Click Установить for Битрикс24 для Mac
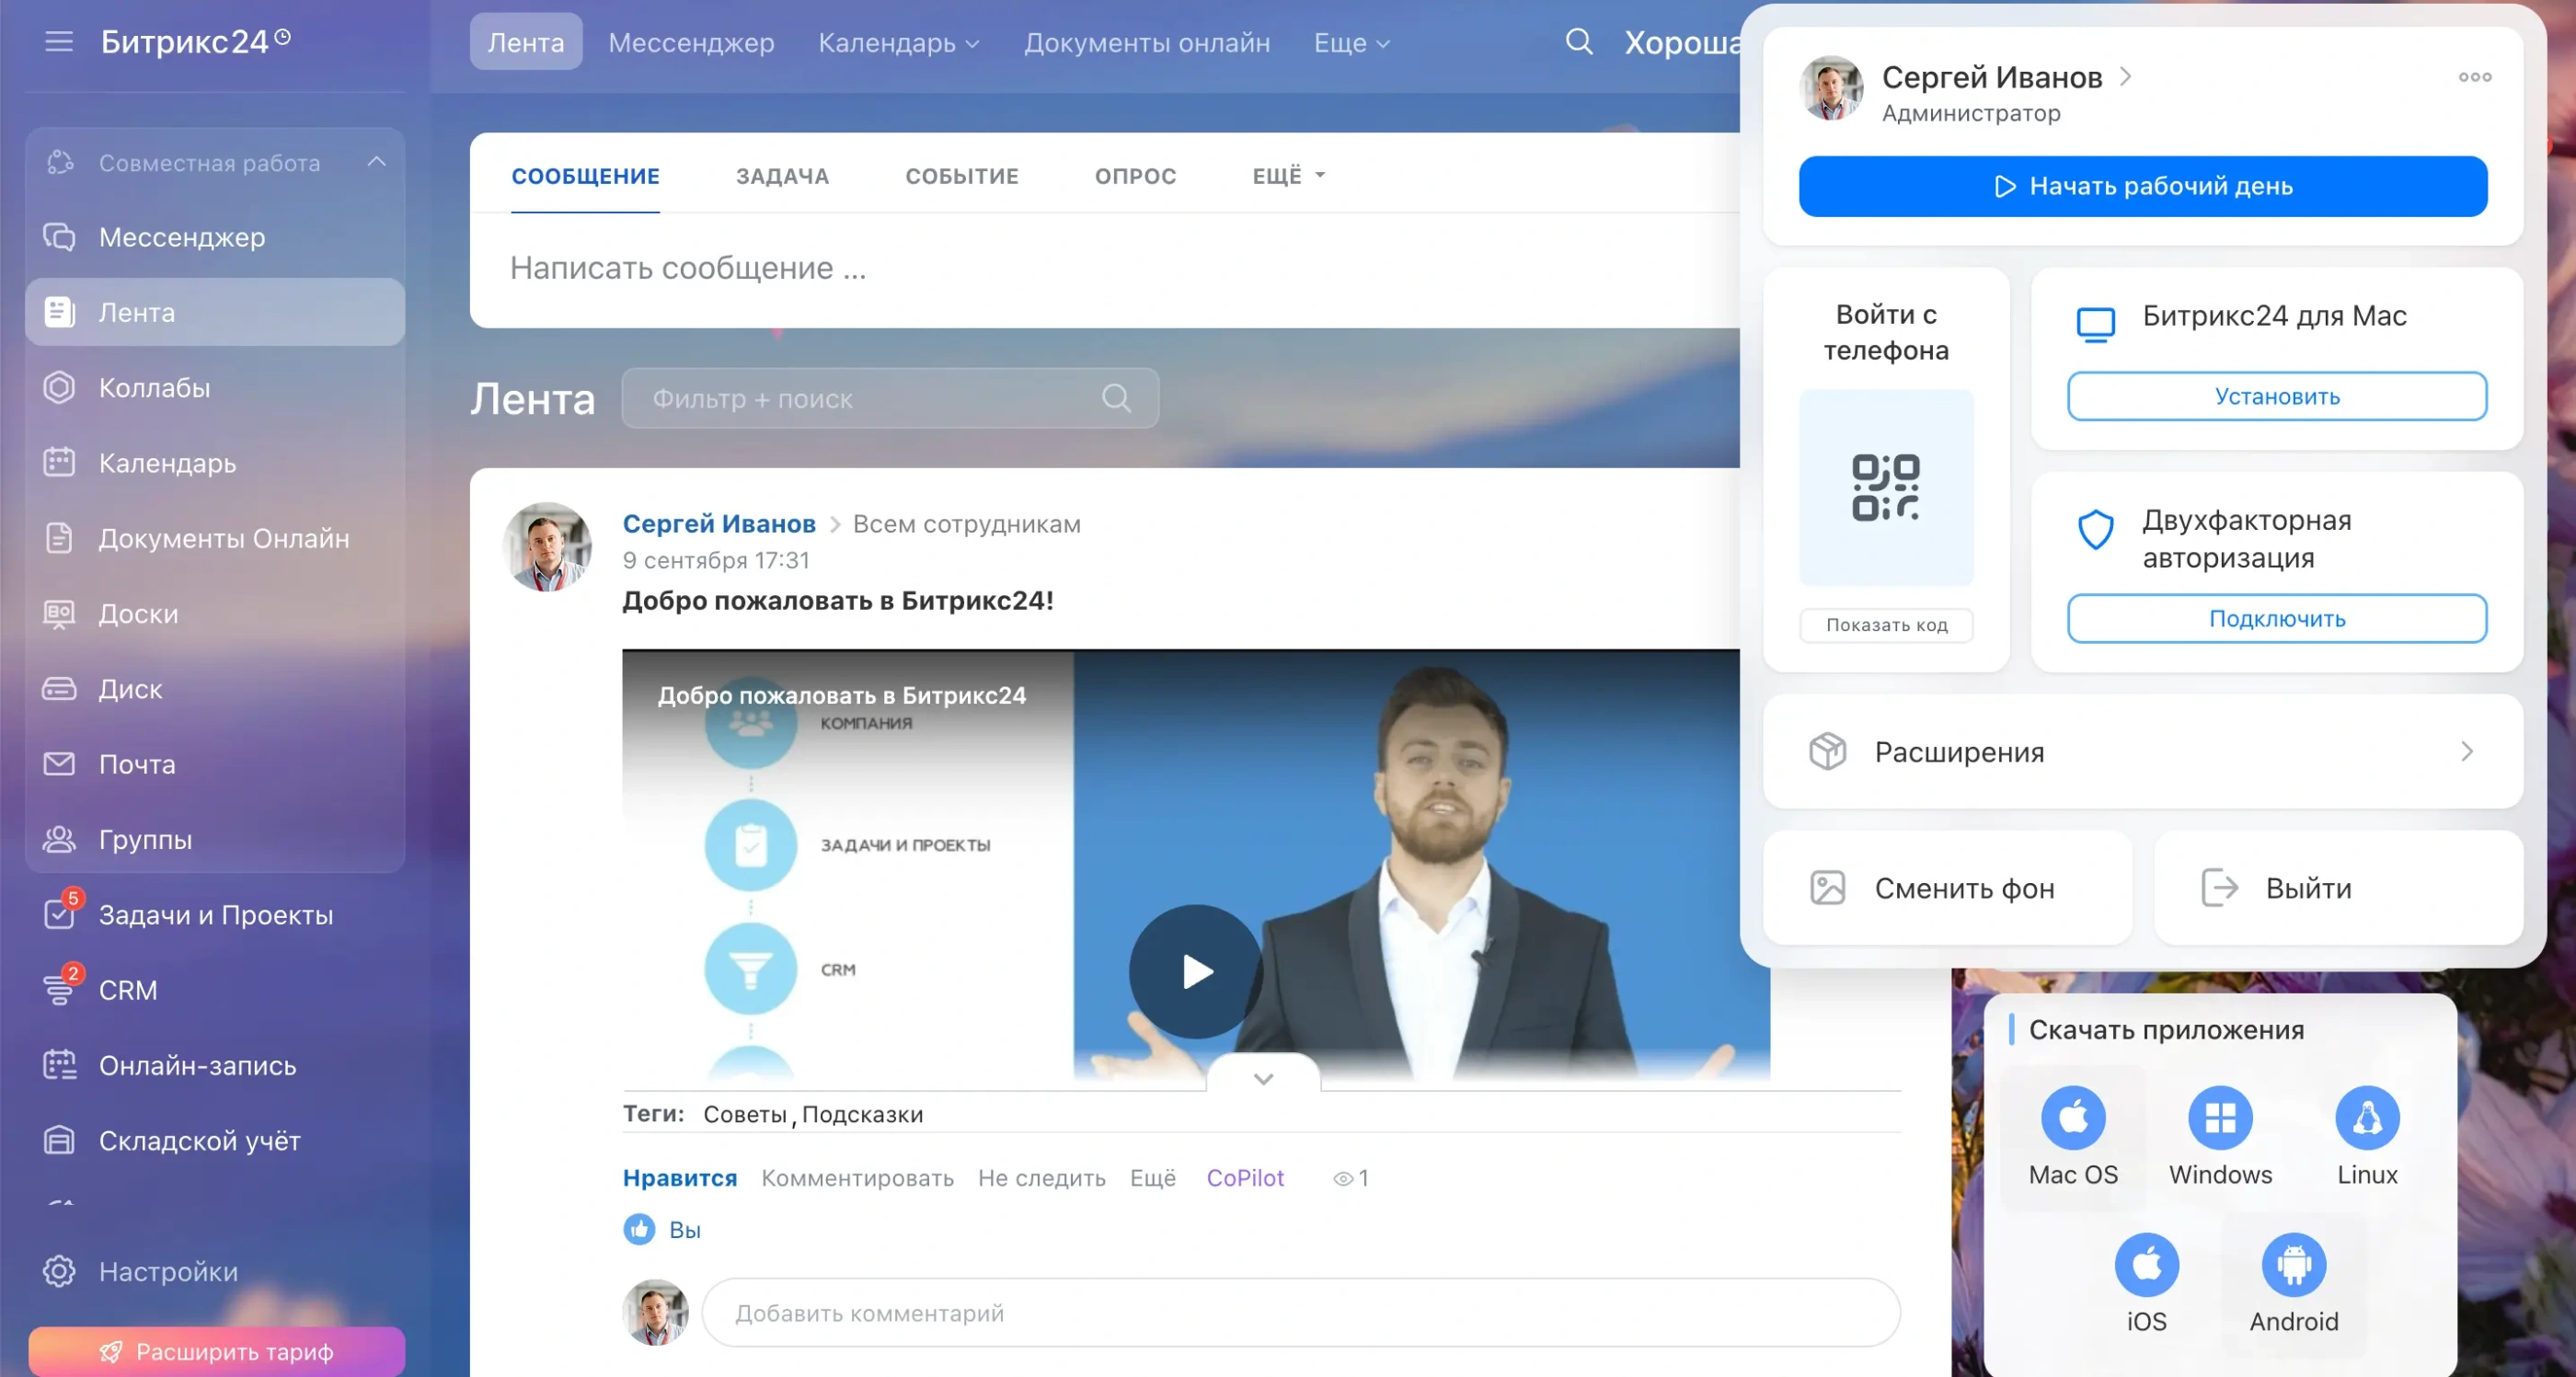This screenshot has width=2576, height=1377. (x=2276, y=396)
